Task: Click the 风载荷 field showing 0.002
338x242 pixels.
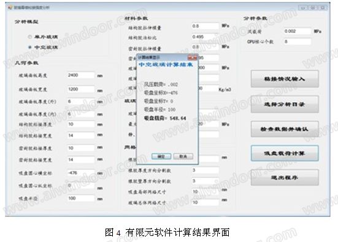Action: (298, 31)
